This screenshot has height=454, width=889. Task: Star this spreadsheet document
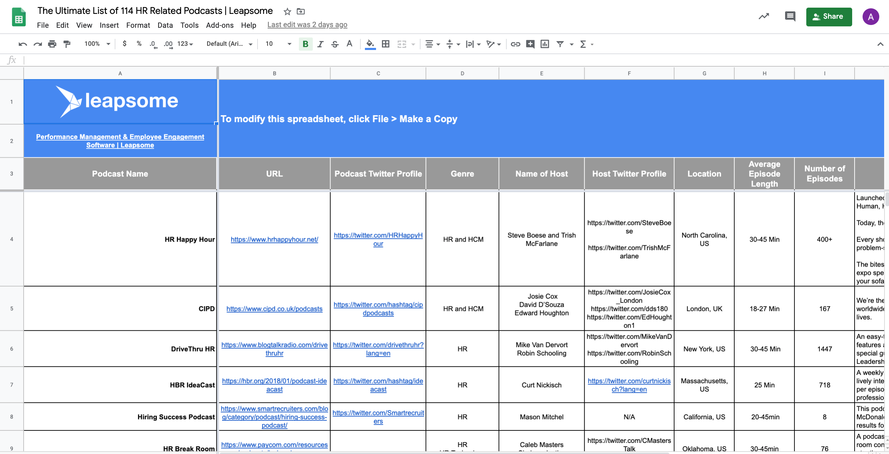click(287, 11)
